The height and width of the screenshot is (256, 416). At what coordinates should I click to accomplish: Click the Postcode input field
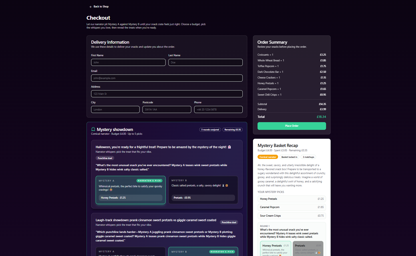click(x=167, y=110)
